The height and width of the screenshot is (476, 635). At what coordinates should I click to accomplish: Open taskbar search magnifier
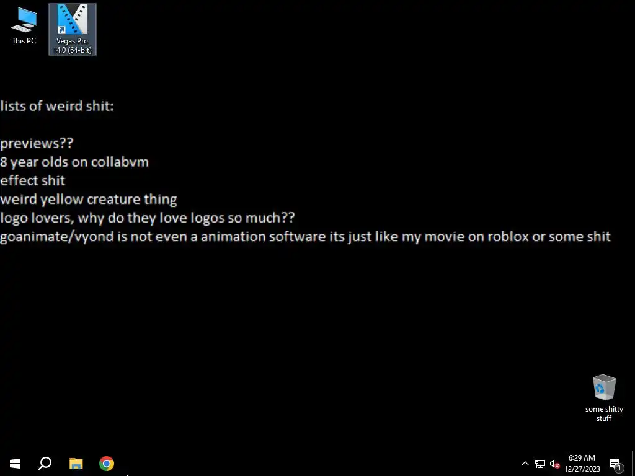[45, 464]
